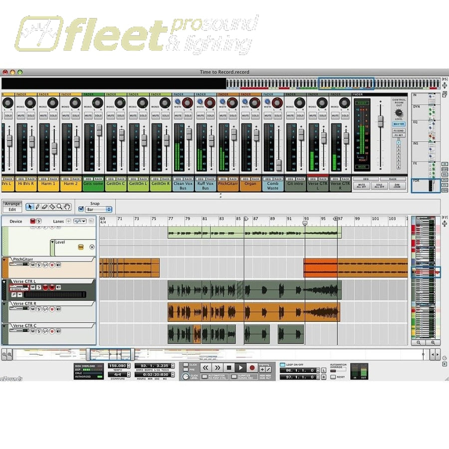Image resolution: width=449 pixels, height=449 pixels.
Task: Click the MASTER button on the master channel
Action: point(398,124)
